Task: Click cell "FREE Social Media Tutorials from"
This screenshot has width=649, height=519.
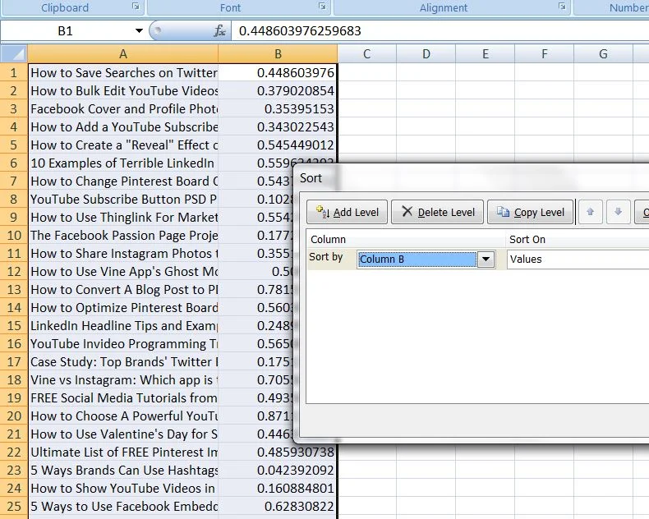Action: pyautogui.click(x=123, y=397)
